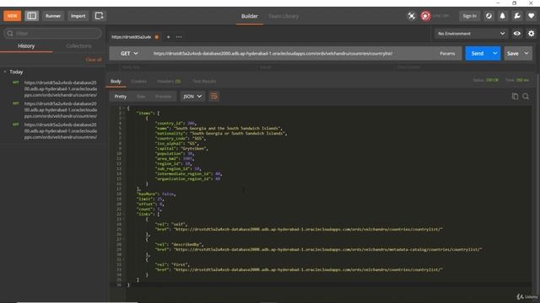Click the Params button
540x303 pixels.
coord(447,54)
